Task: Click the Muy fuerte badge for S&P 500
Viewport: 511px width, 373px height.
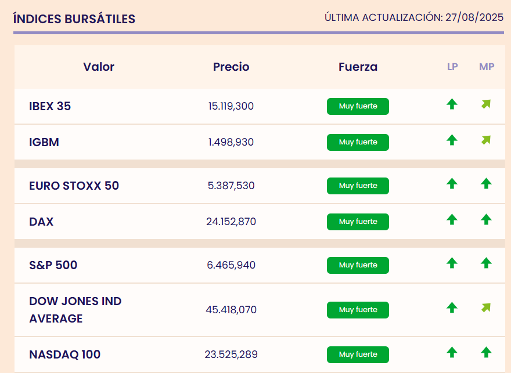Action: 358,265
